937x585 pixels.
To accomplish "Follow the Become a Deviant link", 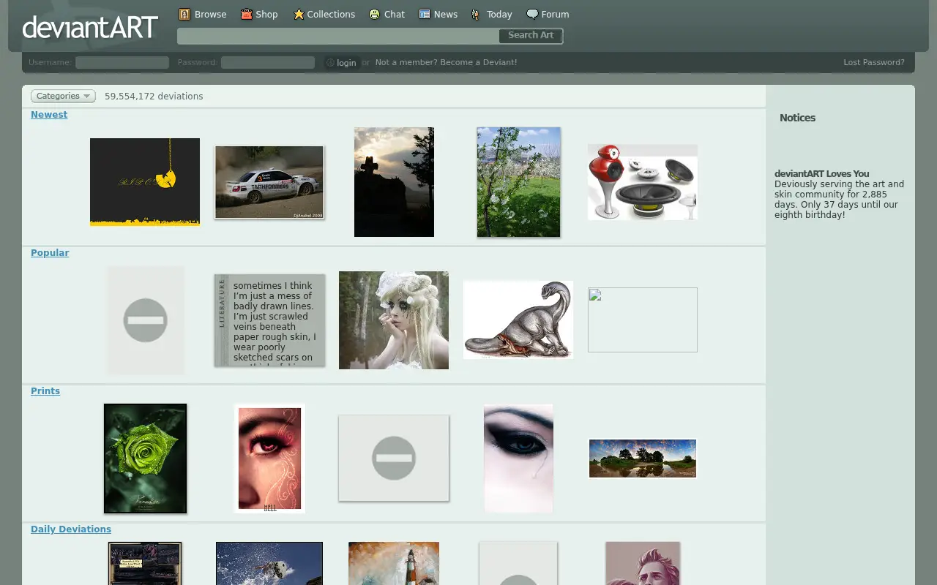I will (446, 62).
